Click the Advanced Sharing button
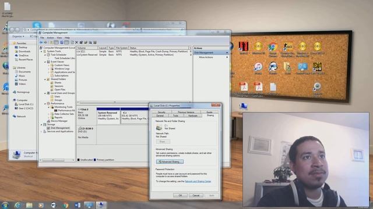The height and width of the screenshot is (209, 373). point(170,161)
